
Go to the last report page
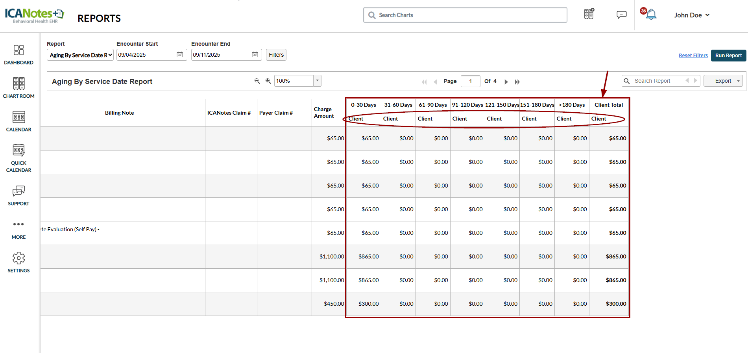517,82
